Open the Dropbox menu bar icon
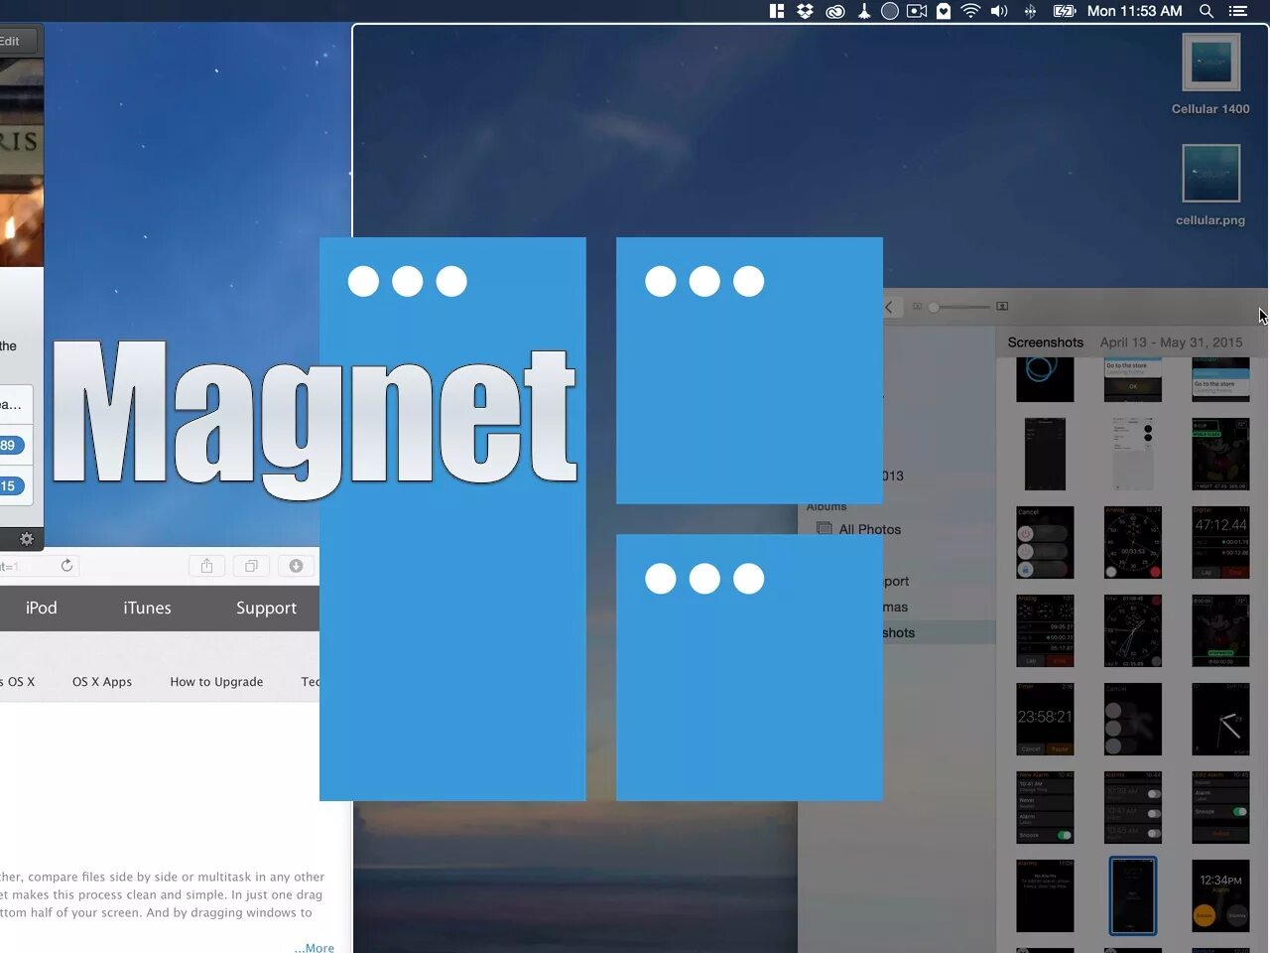The image size is (1270, 953). pos(804,11)
